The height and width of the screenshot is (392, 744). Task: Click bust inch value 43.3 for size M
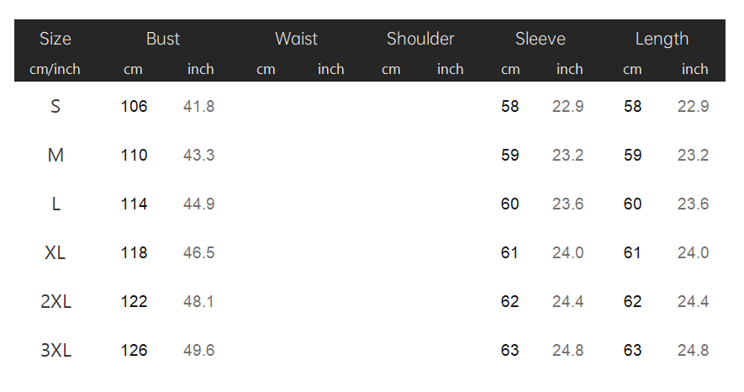[198, 156]
